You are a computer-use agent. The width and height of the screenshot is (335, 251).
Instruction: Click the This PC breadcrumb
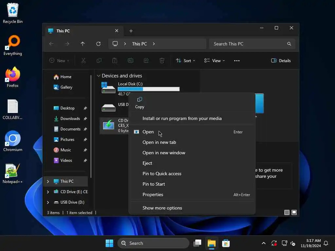[139, 44]
